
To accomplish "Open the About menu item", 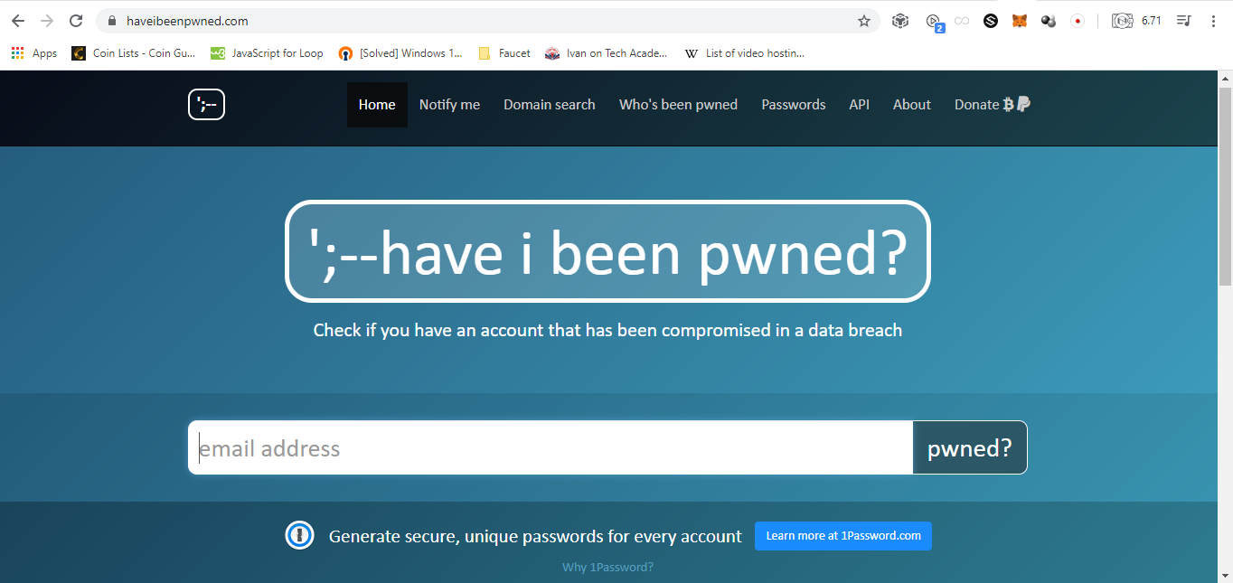I will tap(912, 105).
